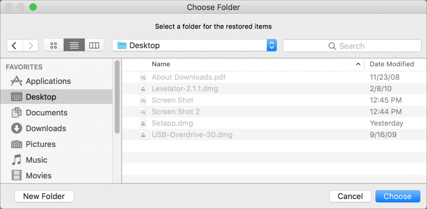Open Music in the sidebar

coord(56,160)
